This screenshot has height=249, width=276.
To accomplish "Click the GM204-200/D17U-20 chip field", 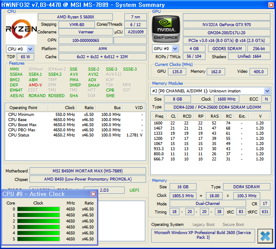I will pyautogui.click(x=226, y=33).
